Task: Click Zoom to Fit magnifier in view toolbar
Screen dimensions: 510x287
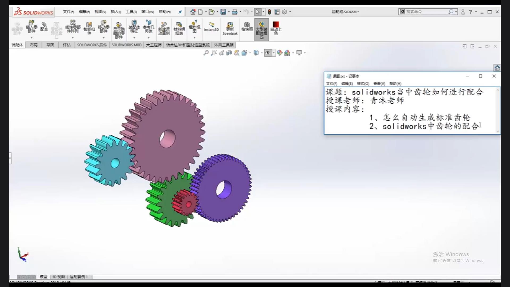Action: point(206,53)
